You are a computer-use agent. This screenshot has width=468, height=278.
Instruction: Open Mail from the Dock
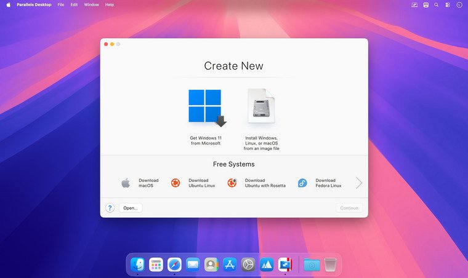(193, 264)
